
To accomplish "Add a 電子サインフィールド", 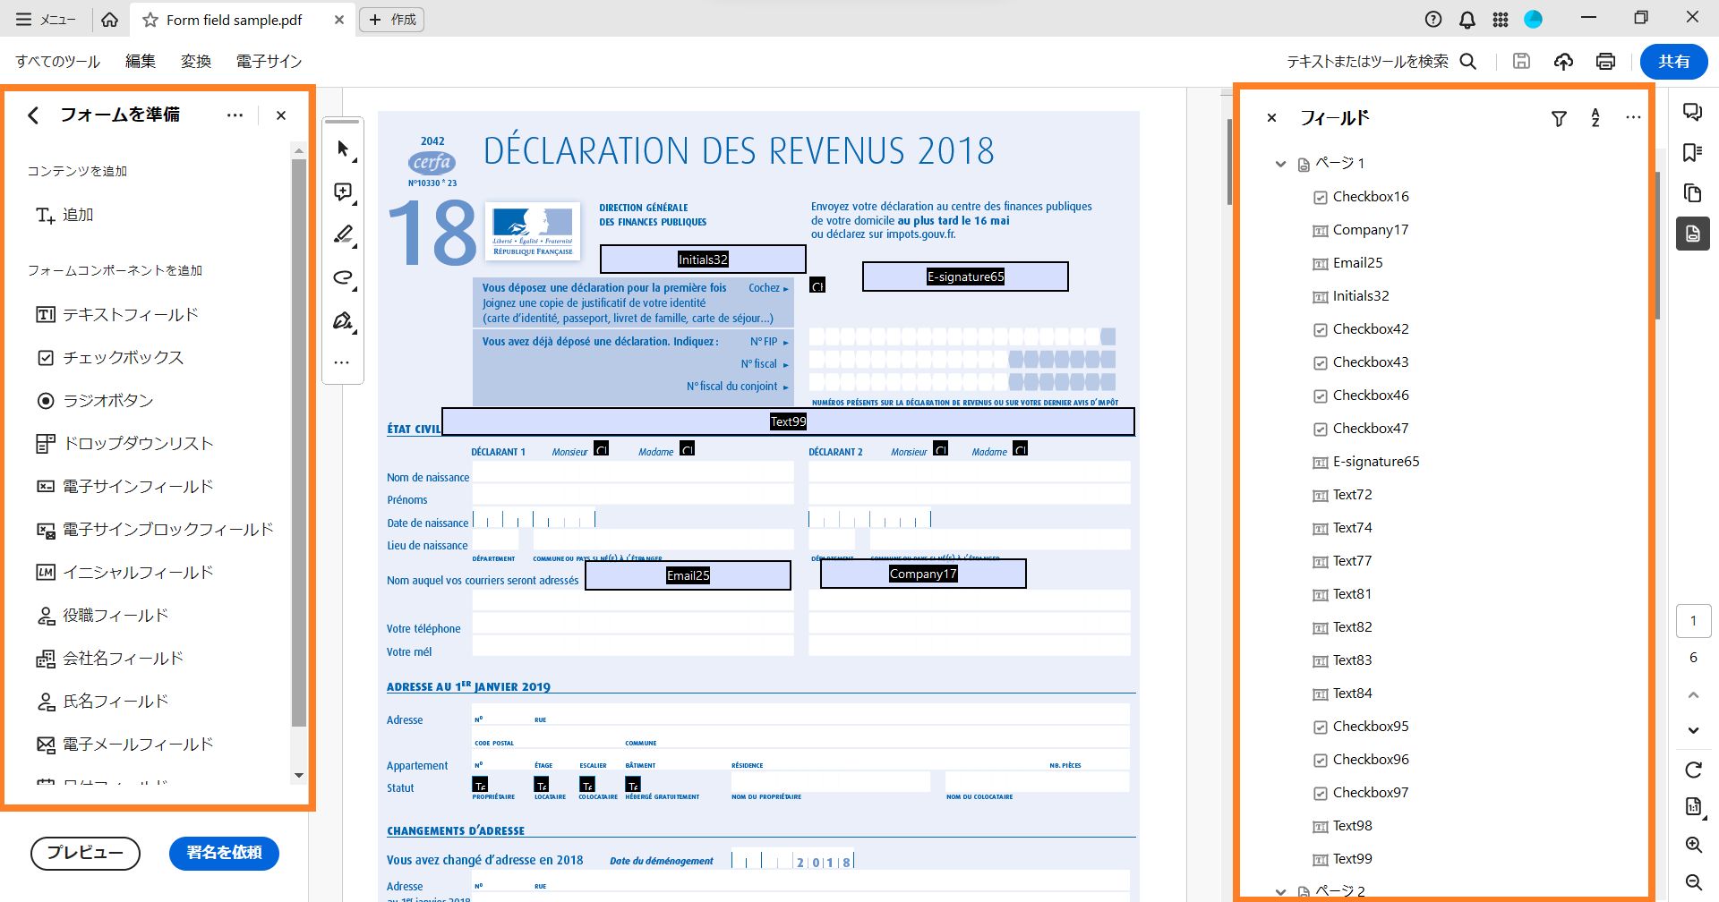I will click(x=124, y=487).
